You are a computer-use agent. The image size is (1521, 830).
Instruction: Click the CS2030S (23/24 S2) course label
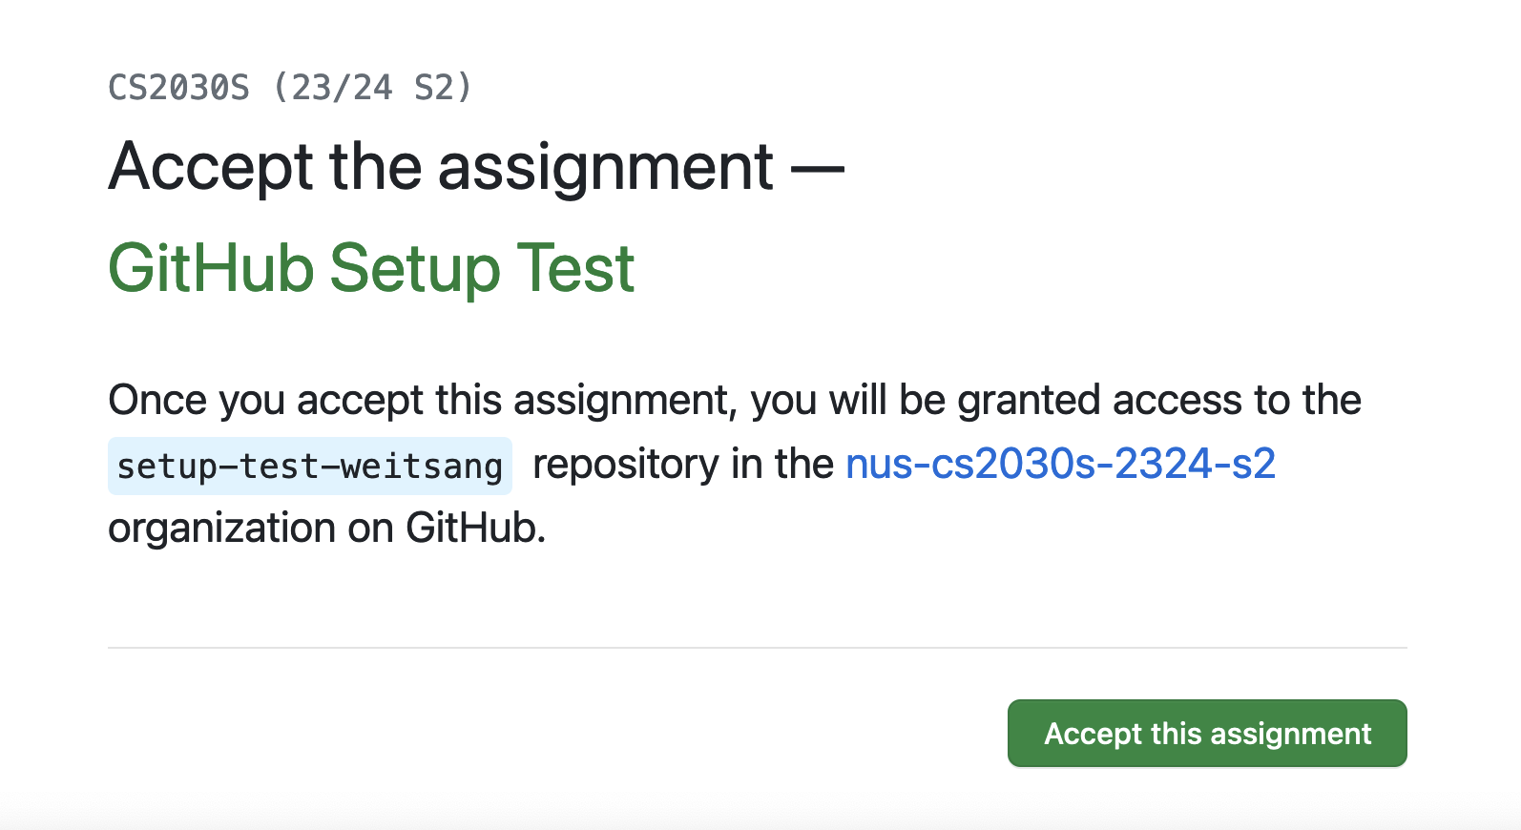click(289, 87)
